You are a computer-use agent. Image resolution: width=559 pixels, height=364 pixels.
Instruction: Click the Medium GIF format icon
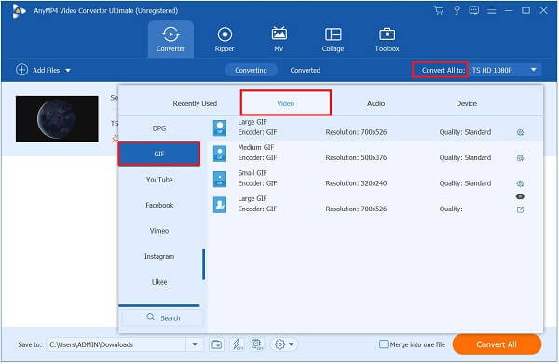[x=220, y=154]
